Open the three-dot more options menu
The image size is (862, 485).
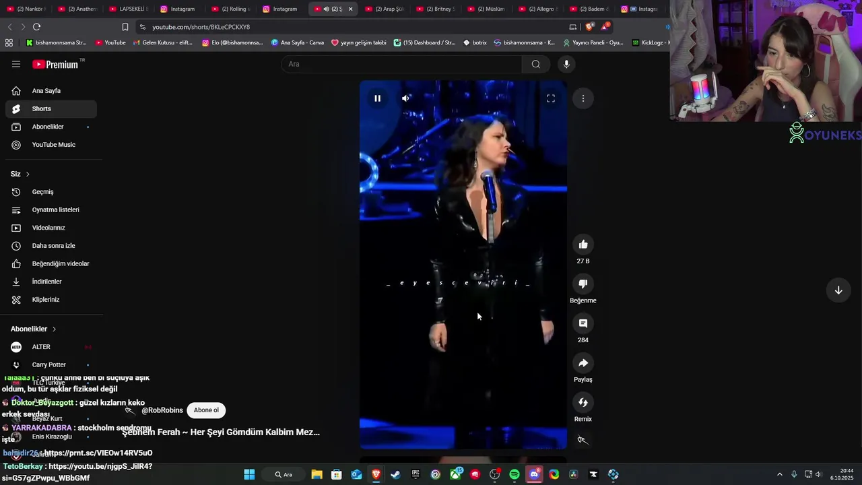[x=583, y=98]
